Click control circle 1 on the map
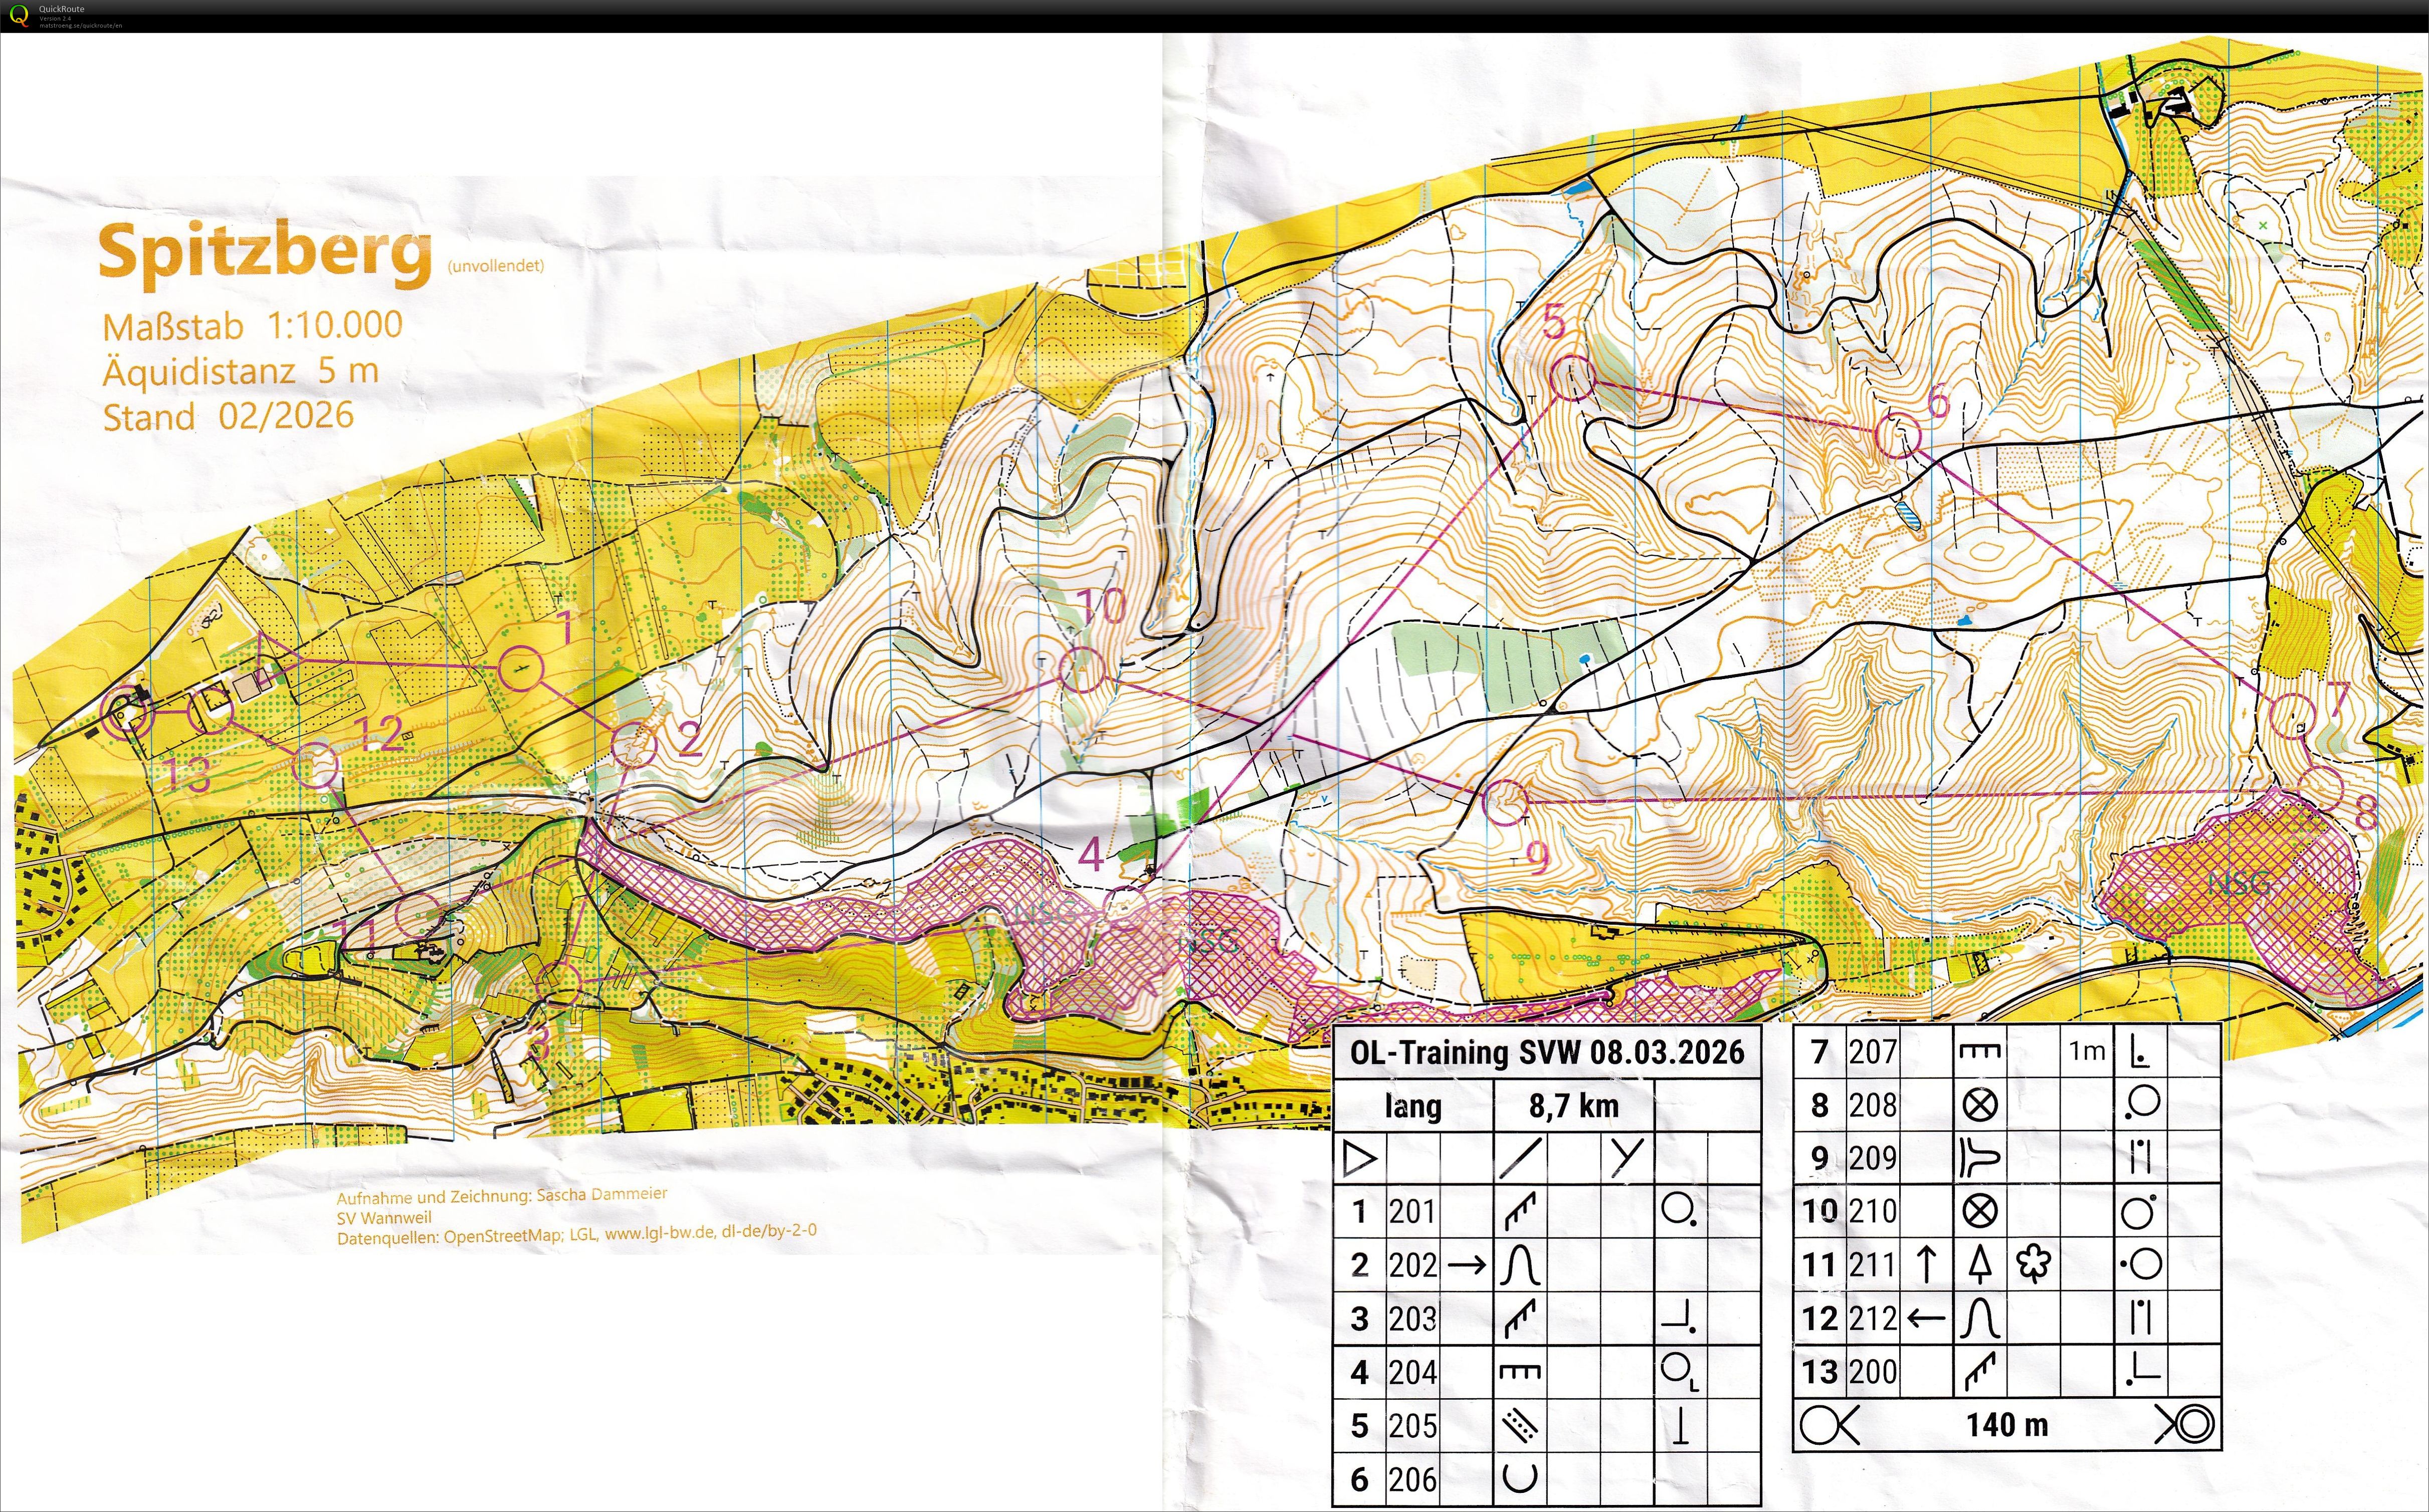This screenshot has height=1512, width=2429. coord(520,668)
